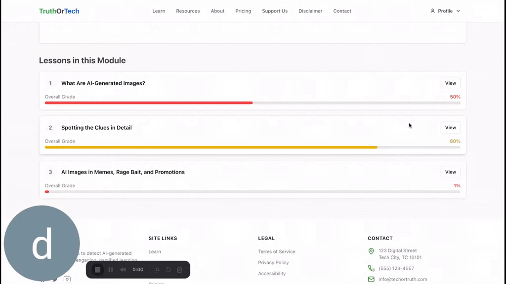Click the red 50% grade progress bar
Image resolution: width=506 pixels, height=284 pixels.
pyautogui.click(x=253, y=103)
